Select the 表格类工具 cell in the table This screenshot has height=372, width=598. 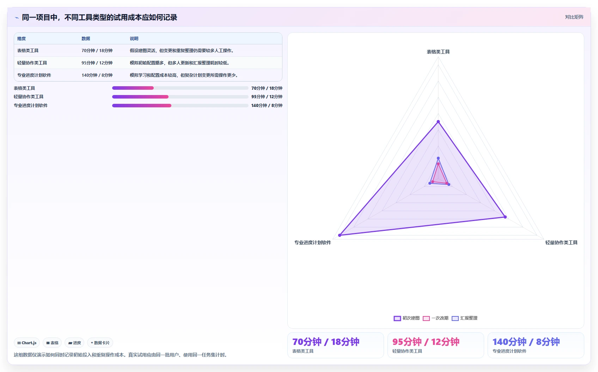[28, 51]
